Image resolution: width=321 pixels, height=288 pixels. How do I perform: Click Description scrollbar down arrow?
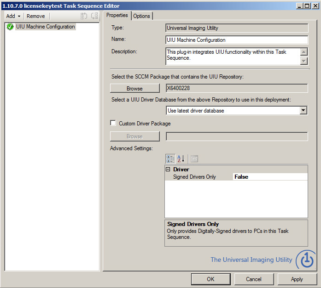[x=304, y=61]
